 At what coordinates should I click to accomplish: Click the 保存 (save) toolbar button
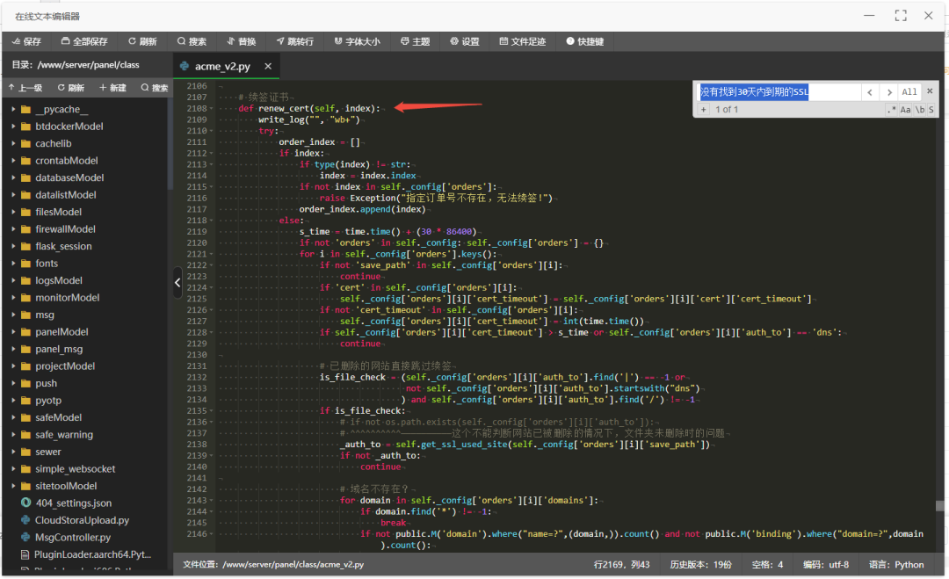pos(26,41)
